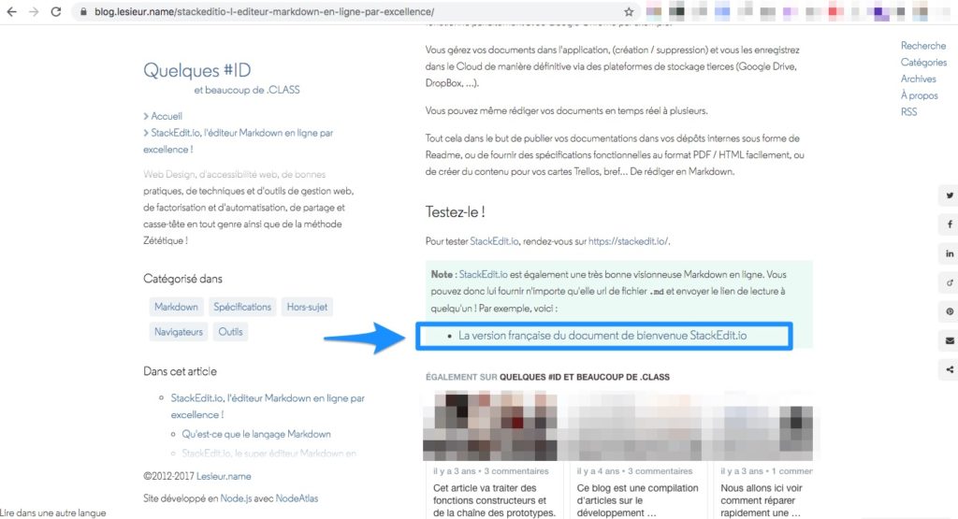Open thumbnail above Nous allons ici voir
The image size is (958, 519).
point(762,425)
